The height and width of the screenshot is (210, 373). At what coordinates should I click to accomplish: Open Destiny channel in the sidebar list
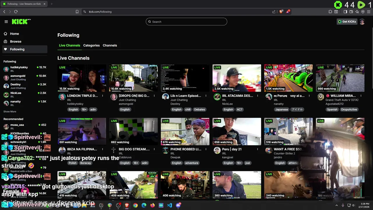pyautogui.click(x=25, y=86)
